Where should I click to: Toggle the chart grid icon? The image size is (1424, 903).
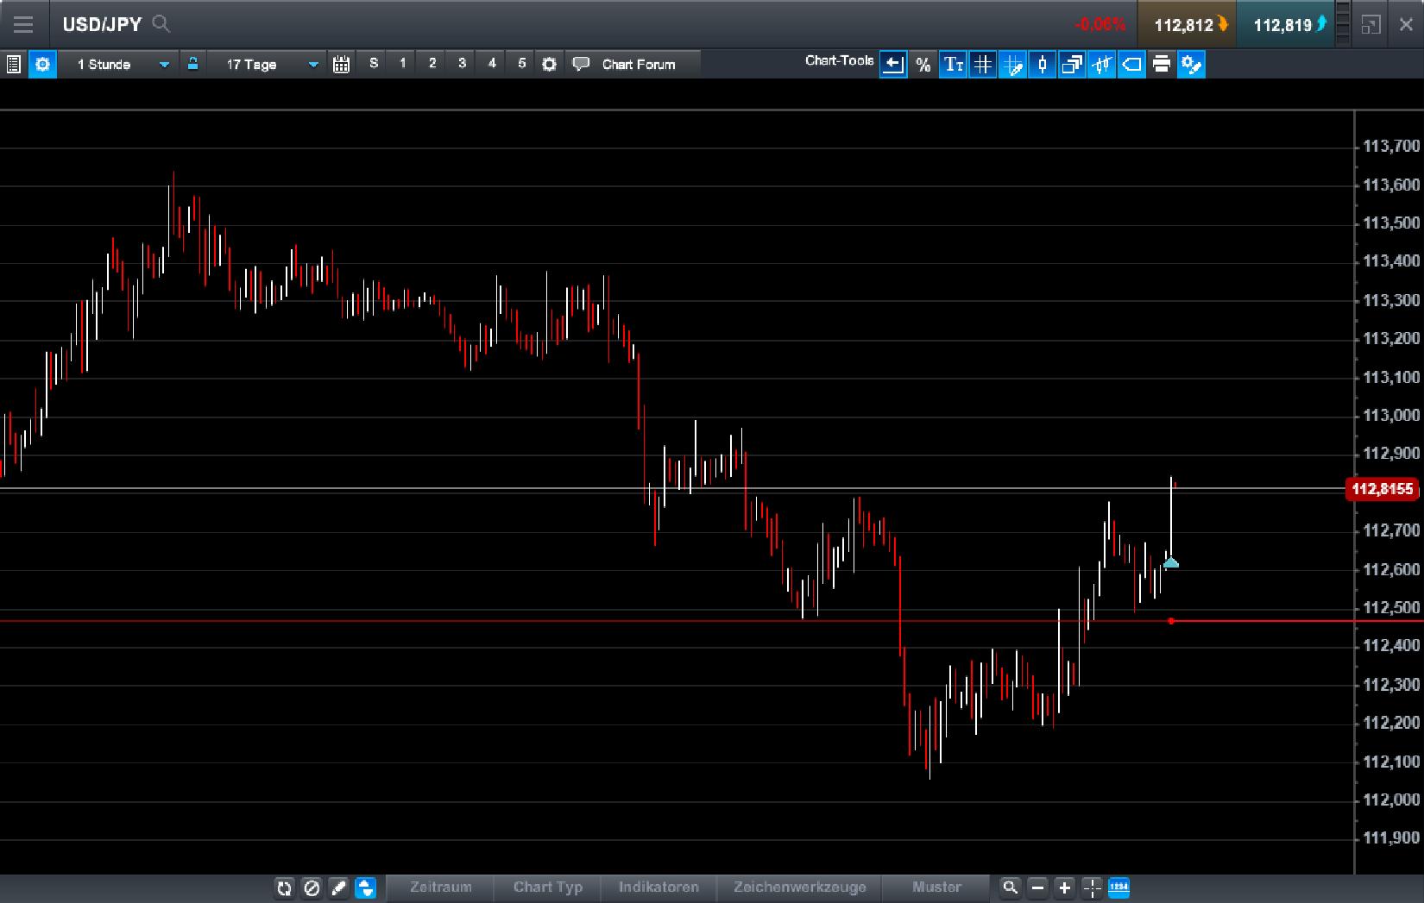[x=983, y=64]
